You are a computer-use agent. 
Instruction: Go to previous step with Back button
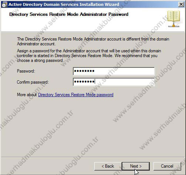point(108,166)
